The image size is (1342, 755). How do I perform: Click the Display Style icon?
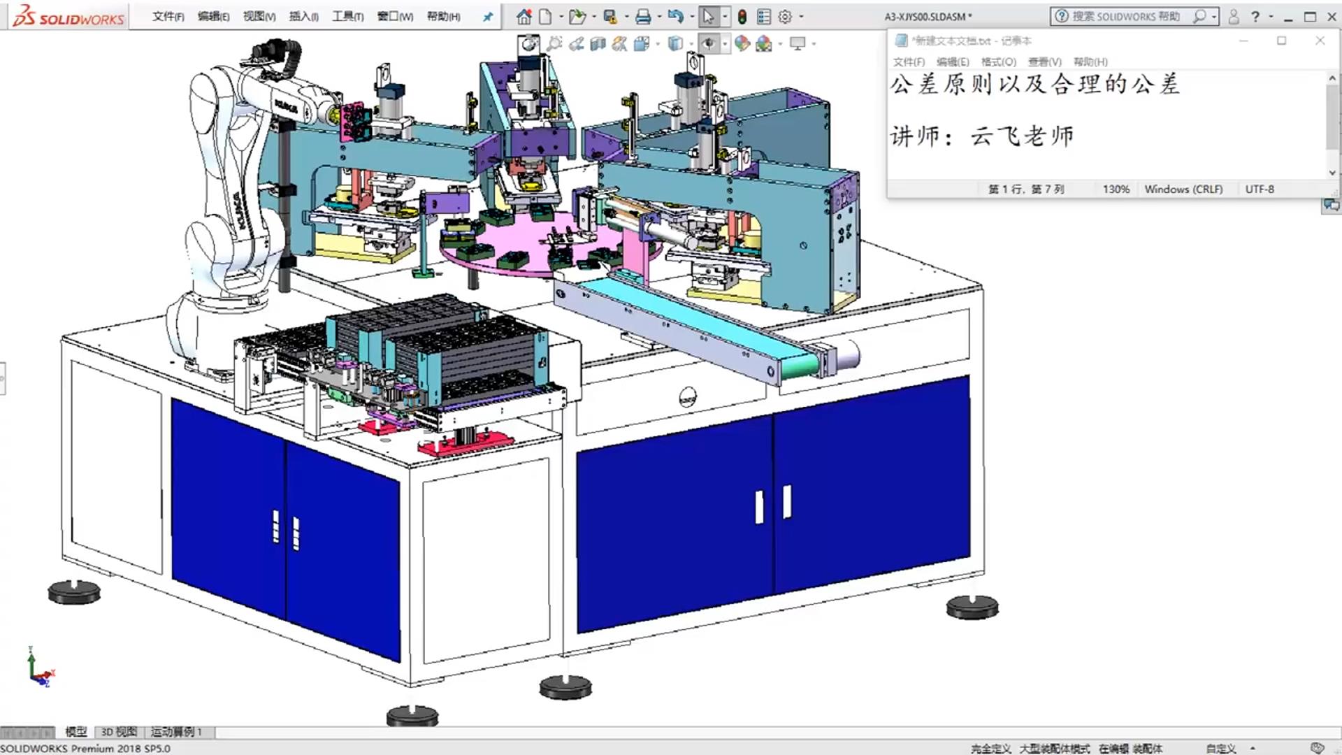(x=674, y=44)
